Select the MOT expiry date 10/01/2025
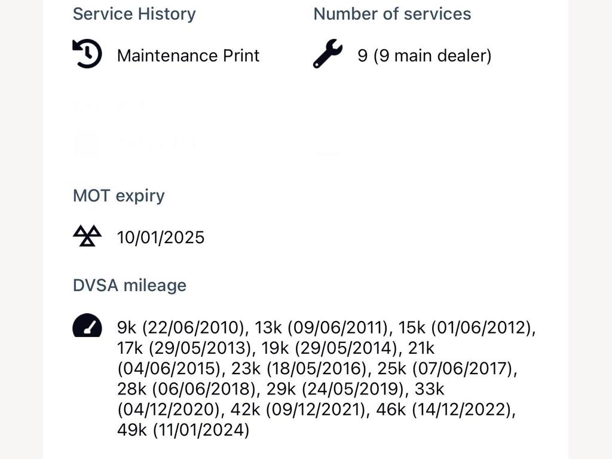Image resolution: width=612 pixels, height=459 pixels. 161,237
